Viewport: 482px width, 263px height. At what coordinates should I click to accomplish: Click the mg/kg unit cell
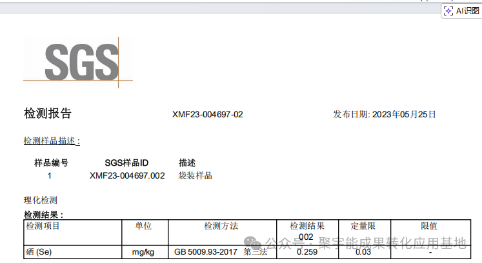coord(145,252)
